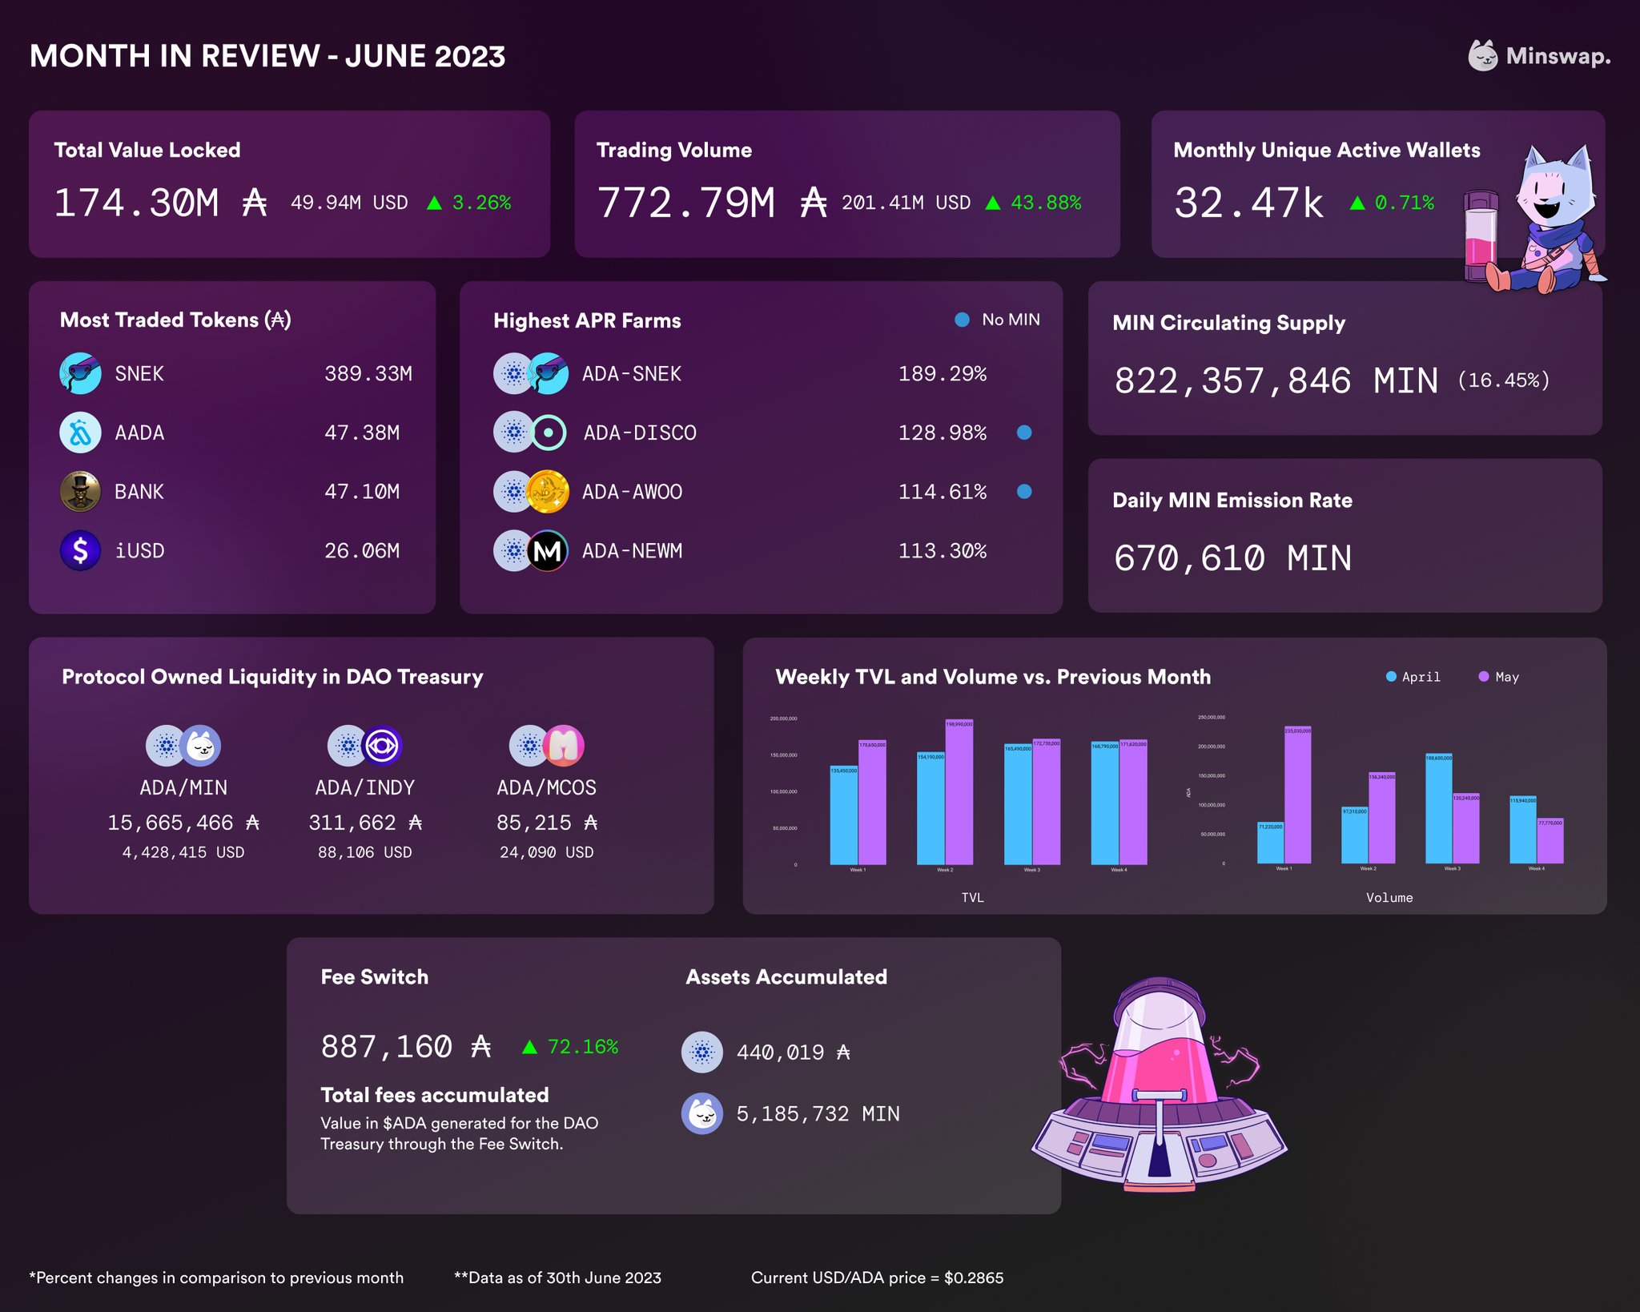Select the SNEK token icon
This screenshot has width=1640, height=1312.
(81, 373)
